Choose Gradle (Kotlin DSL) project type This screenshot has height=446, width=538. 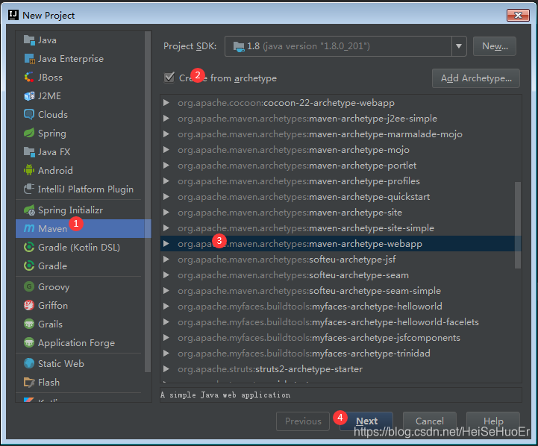pos(79,247)
